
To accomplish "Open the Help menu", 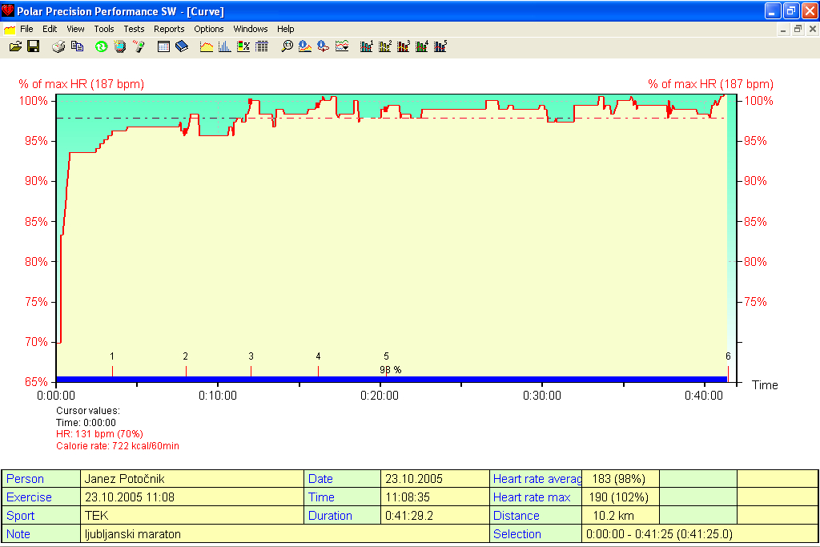I will (x=286, y=30).
